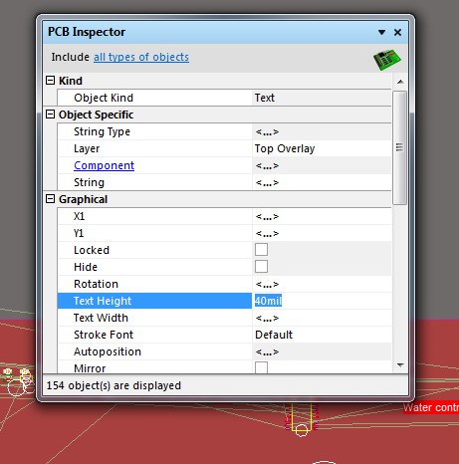Open the PCB Inspector panel options arrow
The image size is (459, 464).
click(381, 32)
